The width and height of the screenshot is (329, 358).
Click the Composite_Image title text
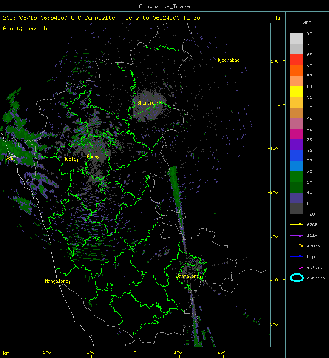164,6
